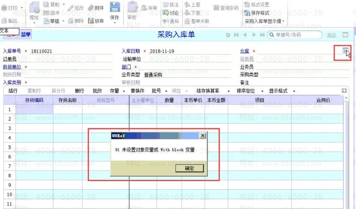Click the 增加 add document icon
The height and width of the screenshot is (209, 356).
pos(34,7)
